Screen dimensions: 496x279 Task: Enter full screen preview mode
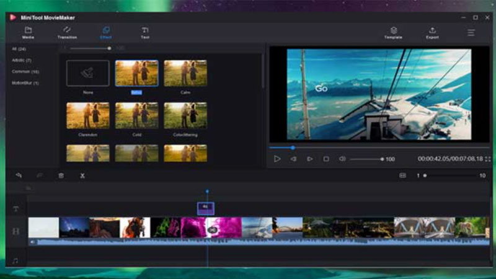point(488,159)
